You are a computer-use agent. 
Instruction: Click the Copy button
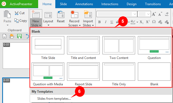coord(21,21)
